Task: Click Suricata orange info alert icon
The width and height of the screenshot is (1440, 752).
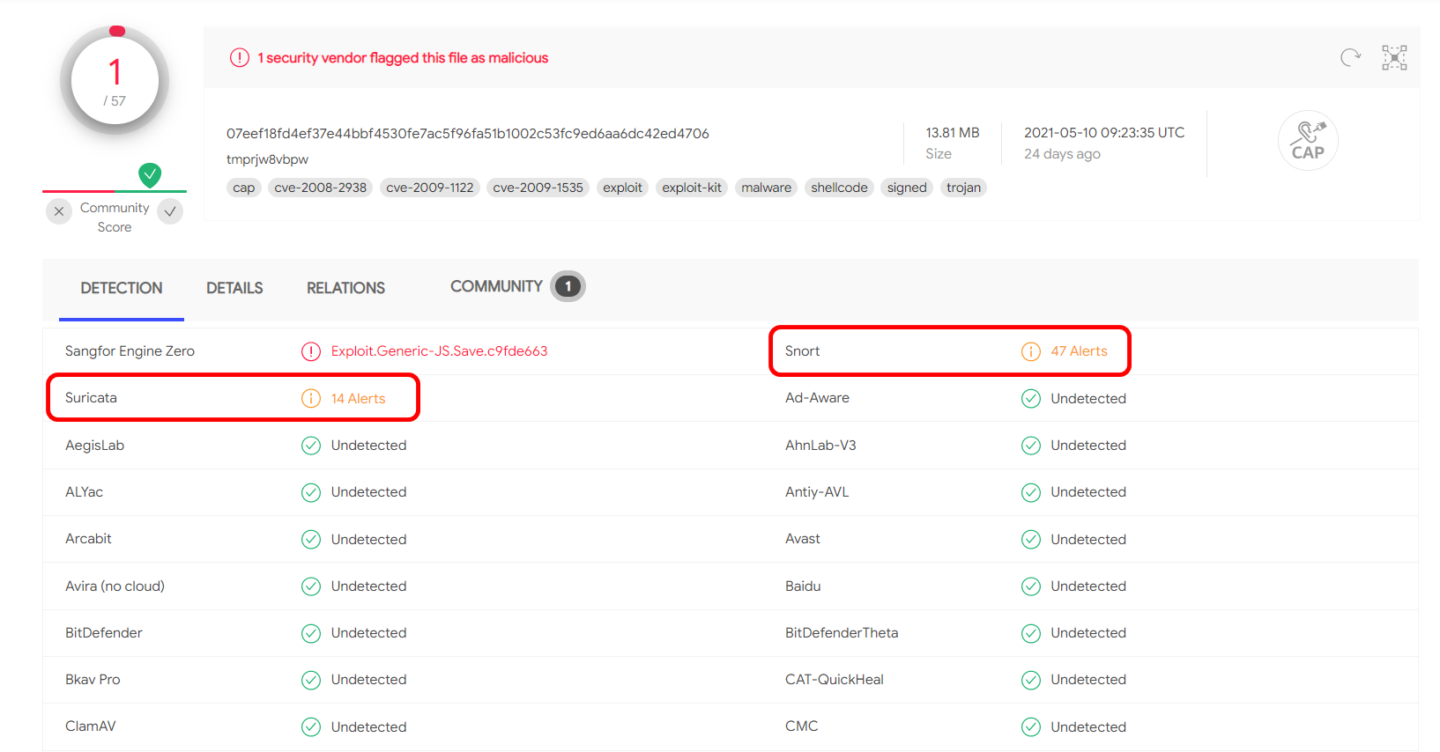Action: point(311,399)
